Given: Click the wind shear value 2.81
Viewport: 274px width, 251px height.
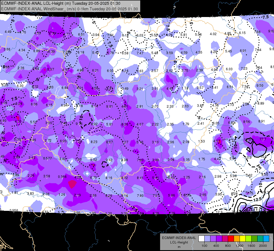Looking at the screenshot, I should pos(140,107).
